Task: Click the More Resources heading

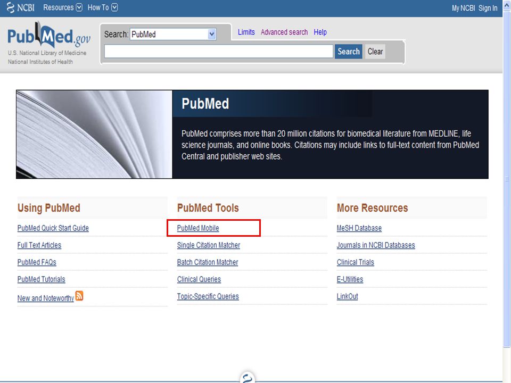Action: pos(372,208)
